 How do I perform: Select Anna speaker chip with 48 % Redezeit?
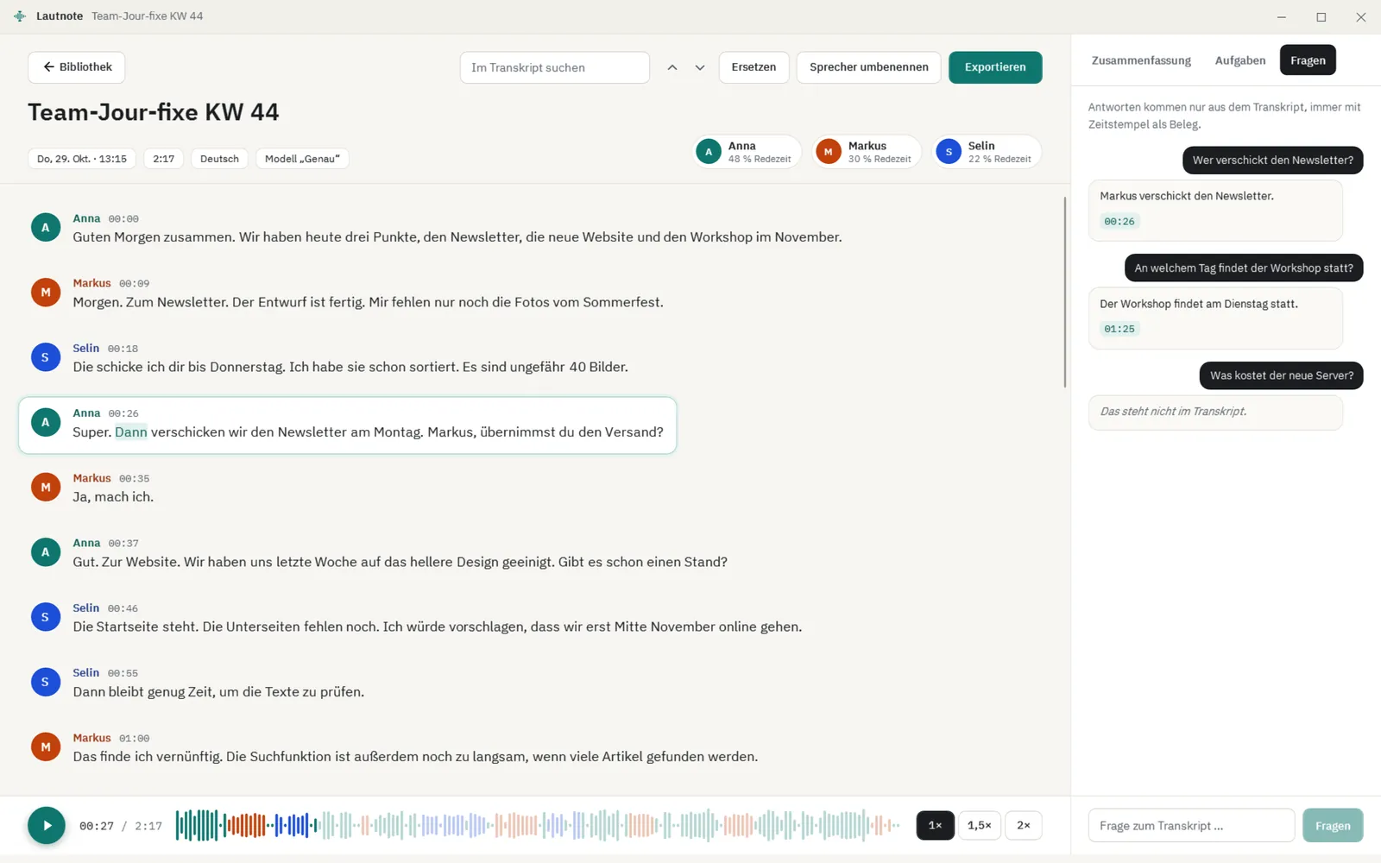tap(747, 152)
